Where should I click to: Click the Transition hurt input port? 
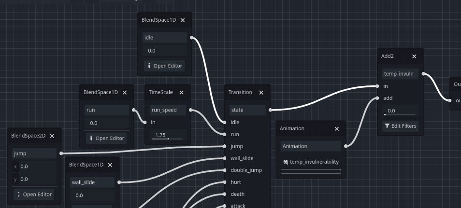point(225,182)
